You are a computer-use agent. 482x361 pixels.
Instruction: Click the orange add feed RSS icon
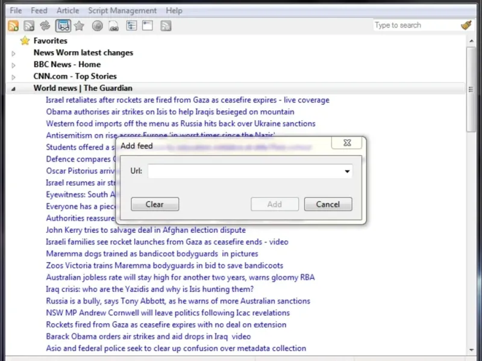point(13,25)
